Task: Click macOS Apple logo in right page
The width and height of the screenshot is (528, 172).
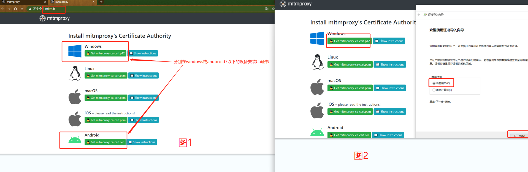Action: click(317, 87)
